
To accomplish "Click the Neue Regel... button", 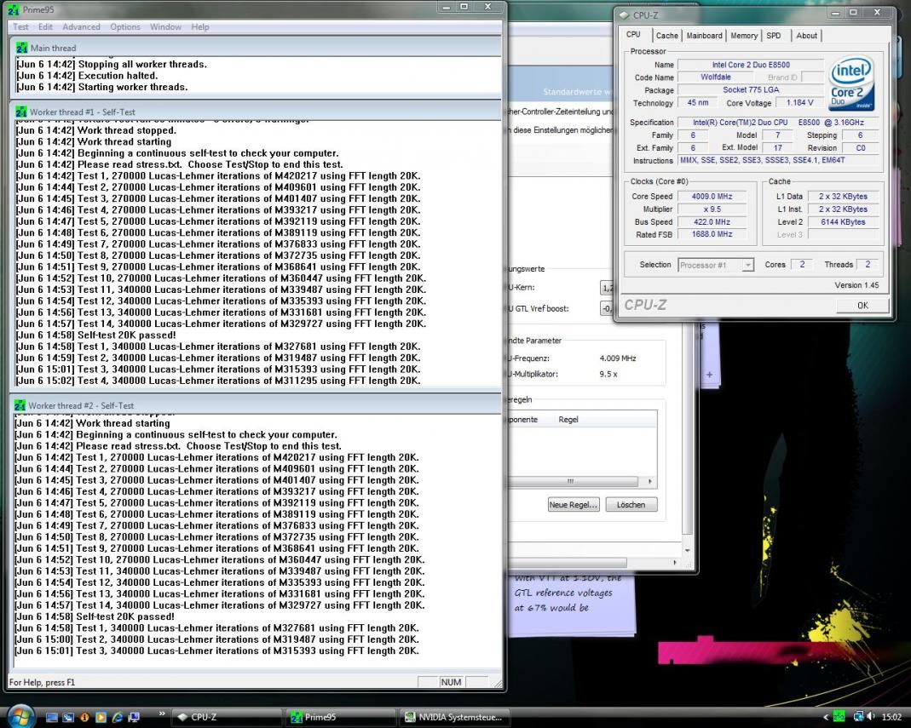I will pyautogui.click(x=573, y=504).
